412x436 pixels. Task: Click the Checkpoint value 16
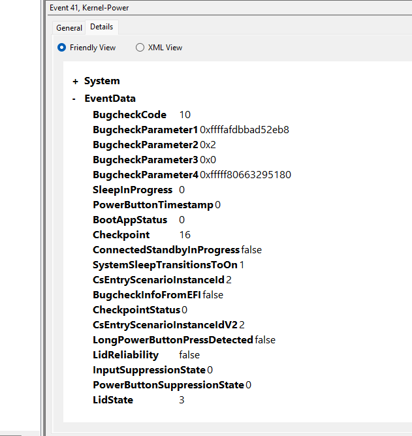pyautogui.click(x=185, y=235)
